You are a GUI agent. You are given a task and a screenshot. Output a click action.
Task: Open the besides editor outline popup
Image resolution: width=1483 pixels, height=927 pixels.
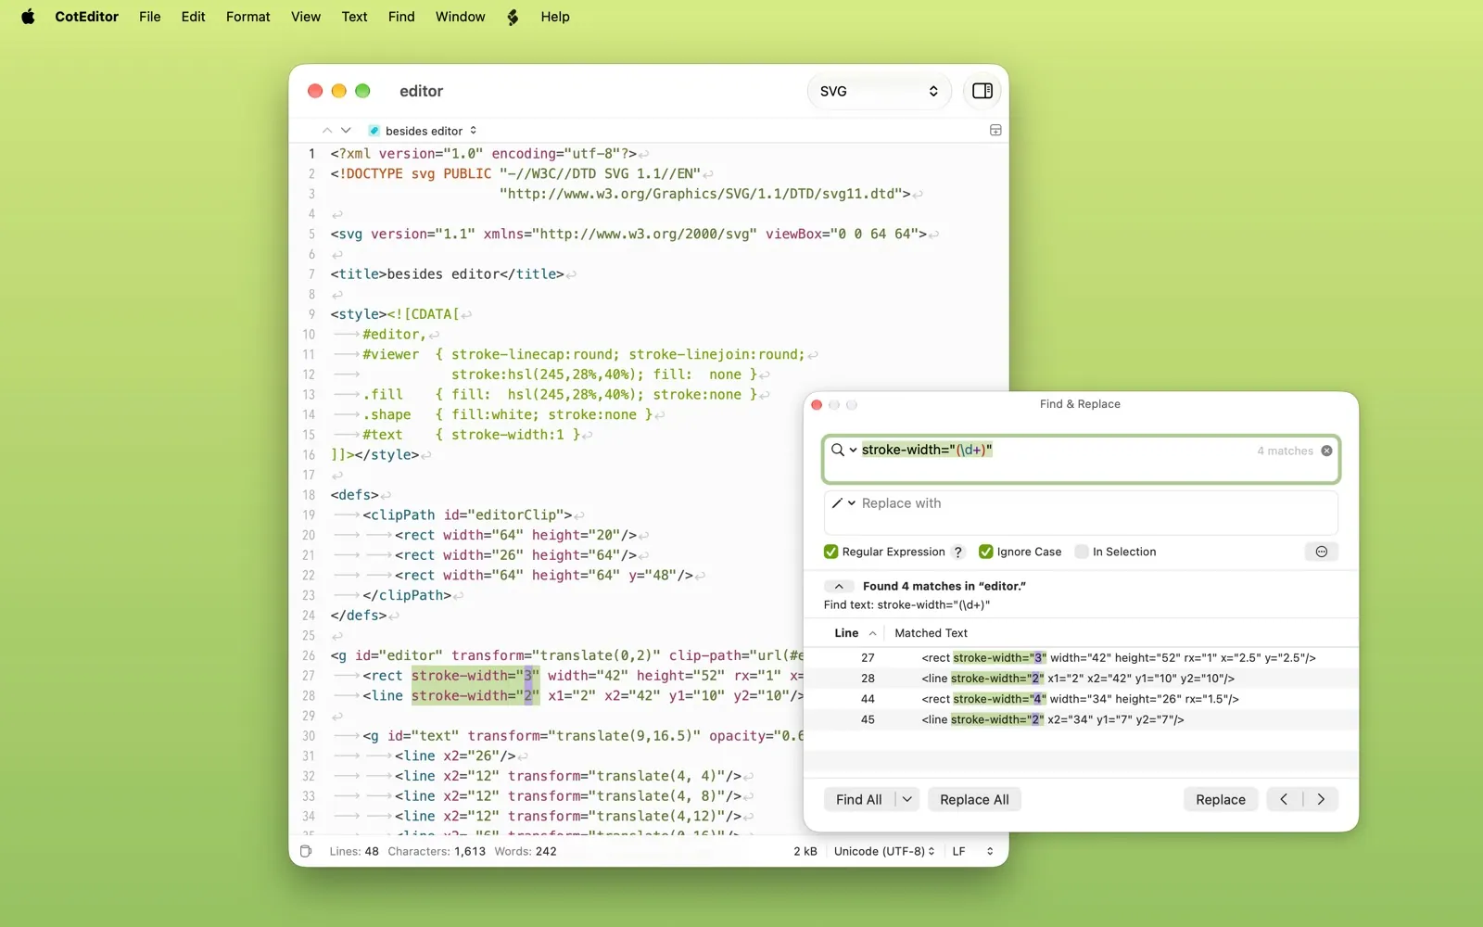point(423,131)
